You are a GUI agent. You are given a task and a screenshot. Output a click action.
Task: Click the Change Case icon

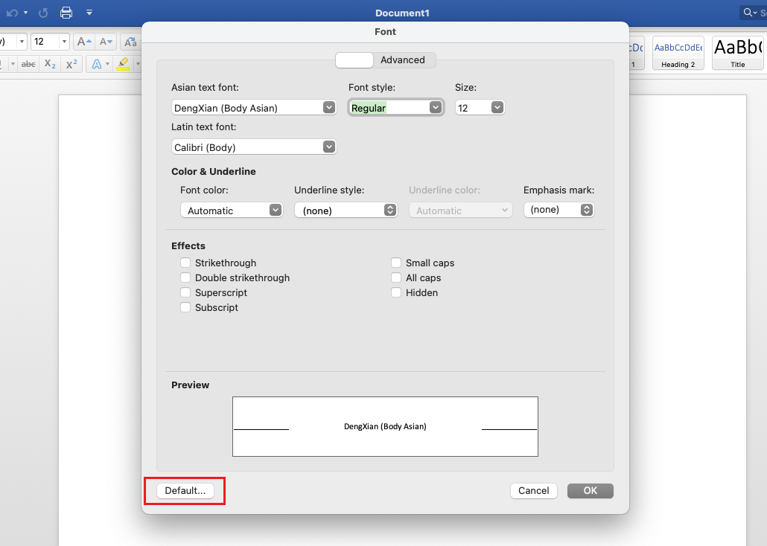(x=130, y=42)
